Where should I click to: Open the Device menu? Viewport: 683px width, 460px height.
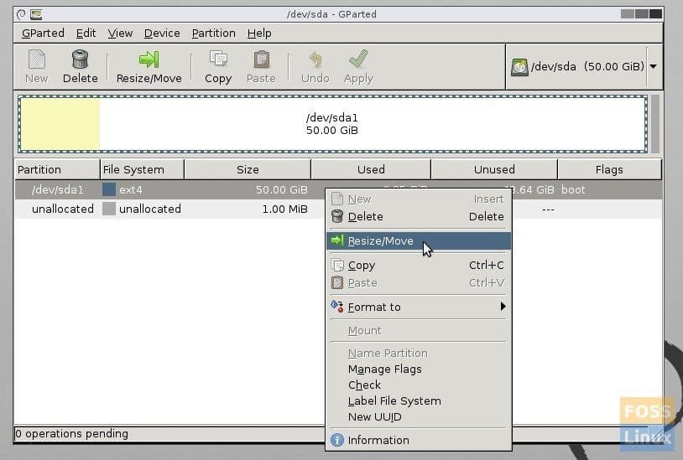click(x=162, y=33)
